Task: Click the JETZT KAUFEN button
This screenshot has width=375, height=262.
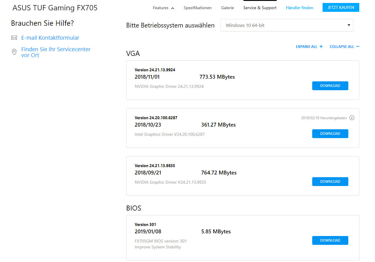Action: coord(341,7)
